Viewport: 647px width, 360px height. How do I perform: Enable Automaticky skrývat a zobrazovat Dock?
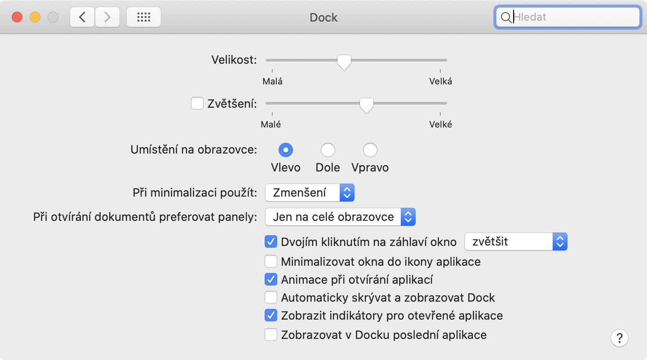(270, 297)
